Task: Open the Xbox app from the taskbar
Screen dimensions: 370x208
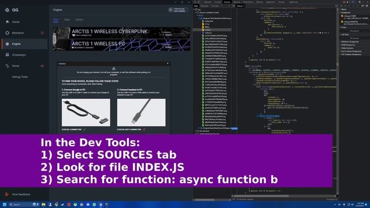Action: click(75, 205)
